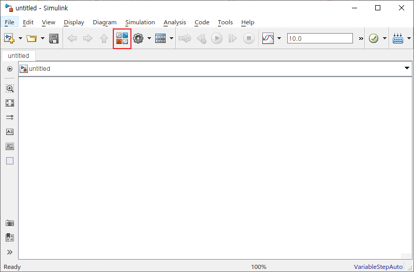Click the Build Model icon
The height and width of the screenshot is (272, 414).
[x=398, y=38]
